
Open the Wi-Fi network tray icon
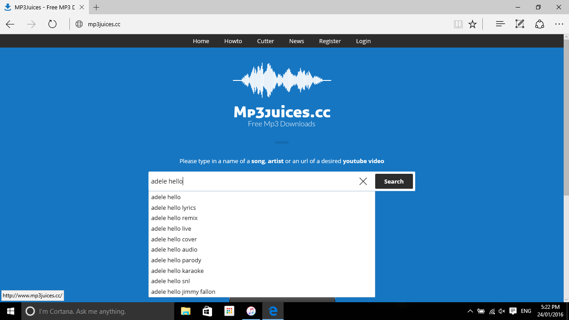click(x=492, y=311)
